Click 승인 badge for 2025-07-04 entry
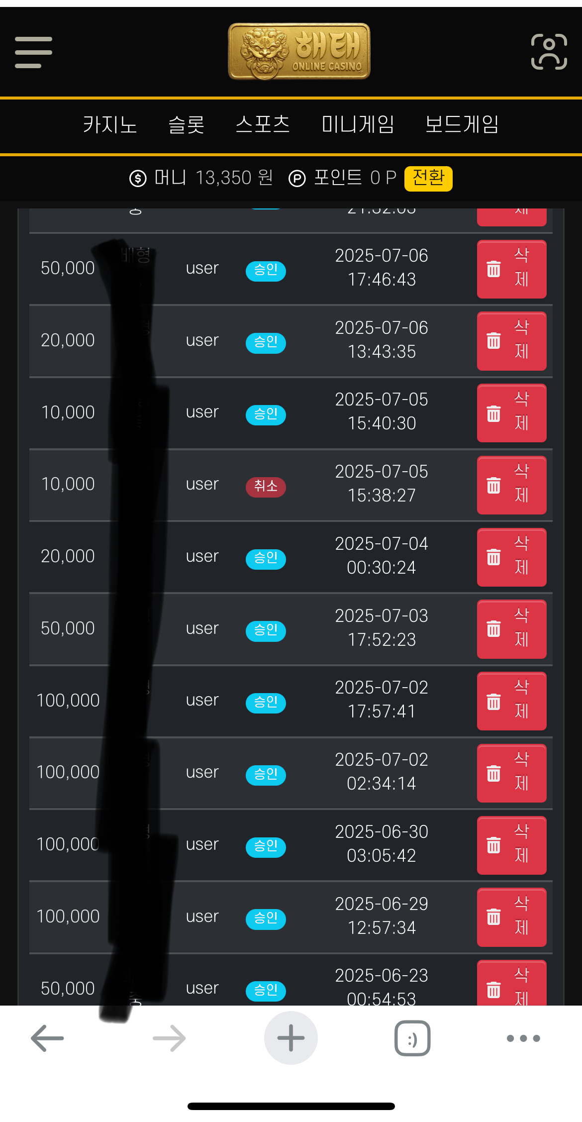This screenshot has height=1122, width=582. point(266,558)
